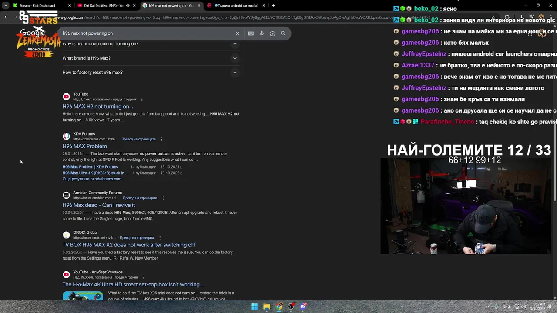The image size is (557, 313).
Task: Switch to the android car media tab
Action: pos(235,6)
